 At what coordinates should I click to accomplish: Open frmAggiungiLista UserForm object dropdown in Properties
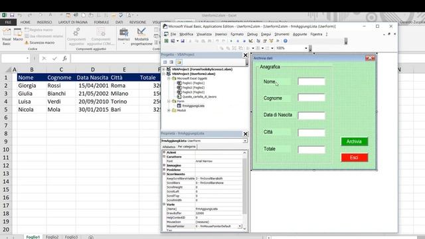coord(245,141)
